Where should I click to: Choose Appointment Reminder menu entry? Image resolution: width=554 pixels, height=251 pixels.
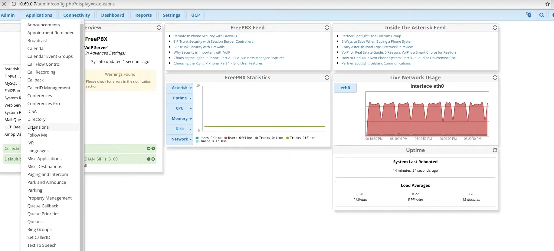click(x=50, y=33)
